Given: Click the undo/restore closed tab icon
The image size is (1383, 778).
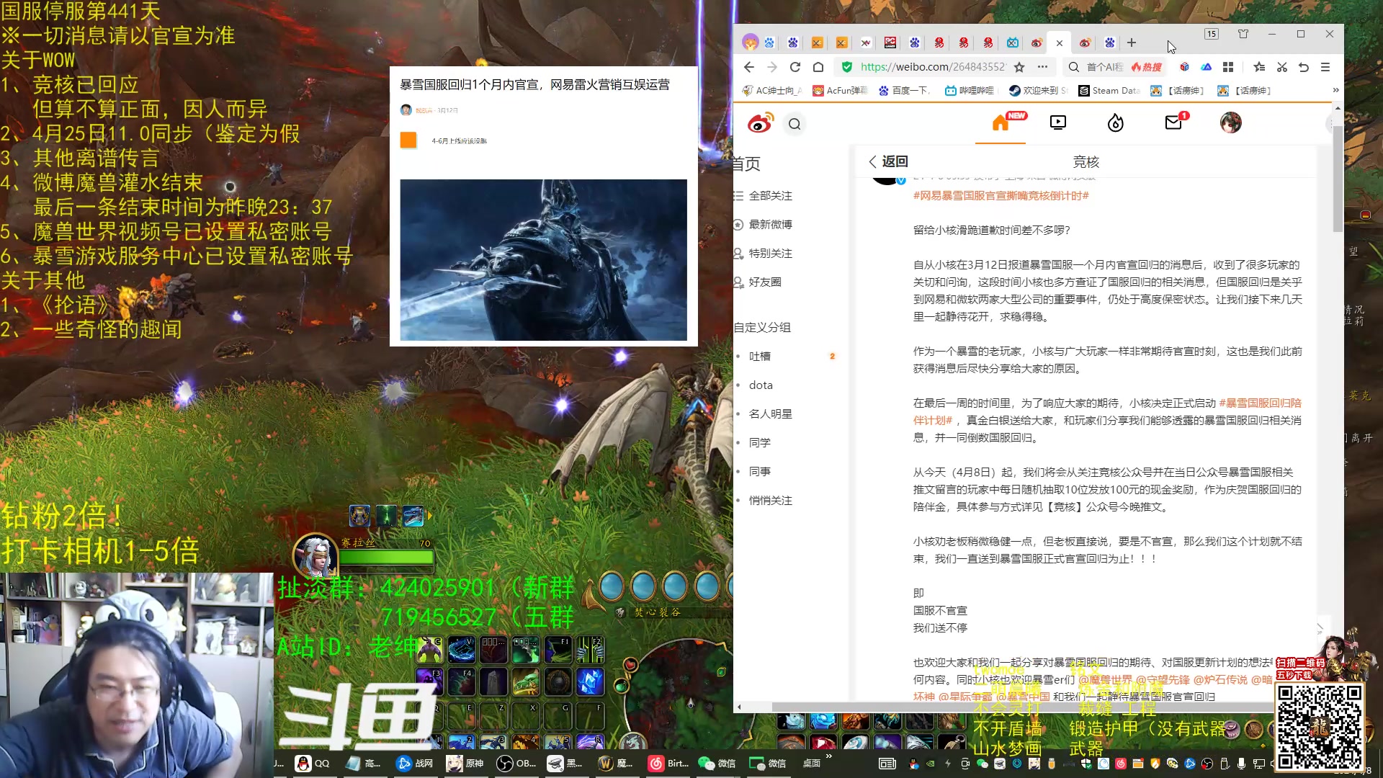Looking at the screenshot, I should [x=1304, y=67].
